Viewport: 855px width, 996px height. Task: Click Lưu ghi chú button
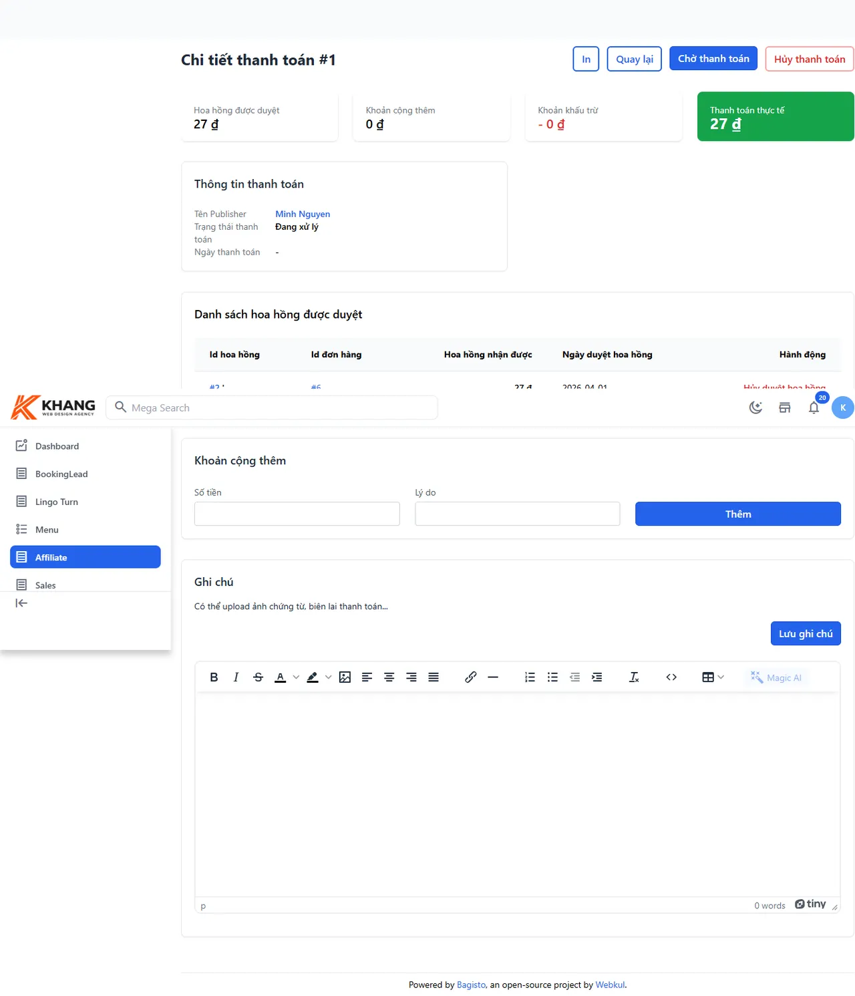806,633
